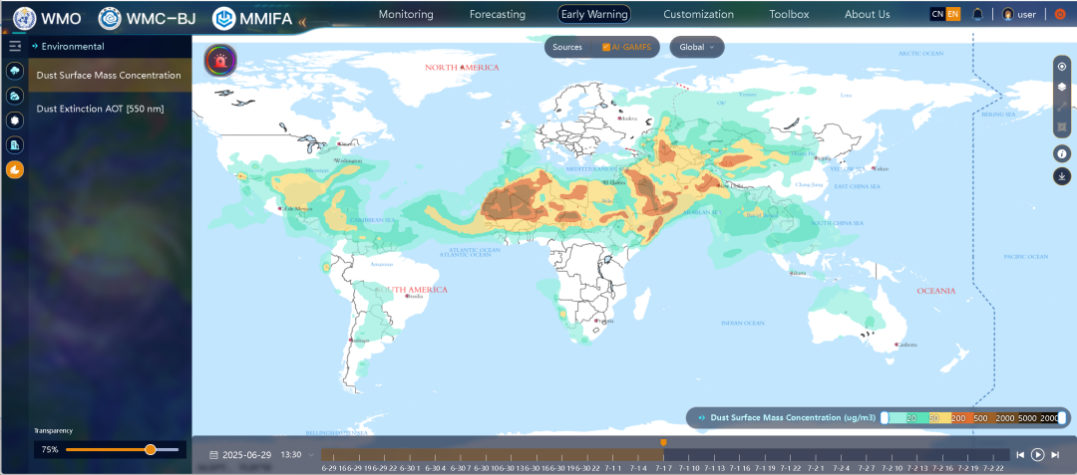This screenshot has width=1077, height=475.
Task: Click the transparency slider handle
Action: (151, 450)
